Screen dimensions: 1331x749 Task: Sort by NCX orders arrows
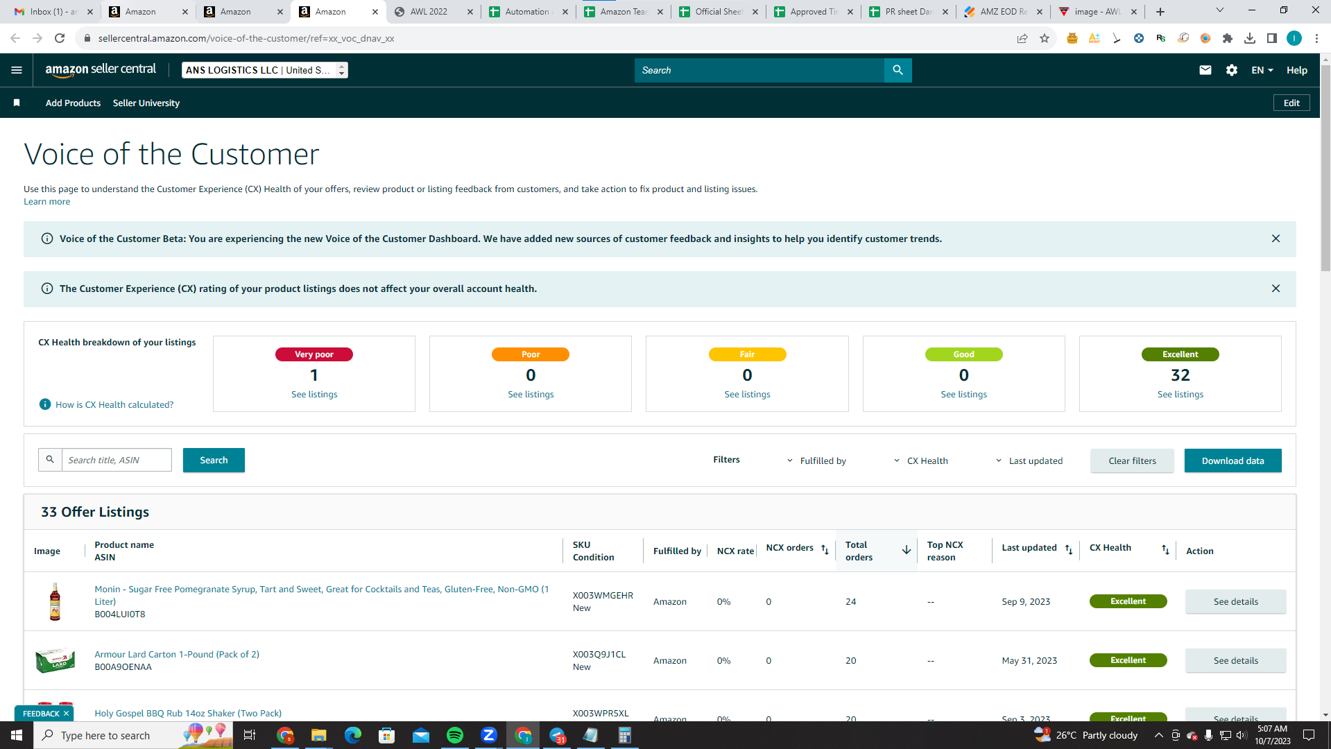(x=825, y=549)
